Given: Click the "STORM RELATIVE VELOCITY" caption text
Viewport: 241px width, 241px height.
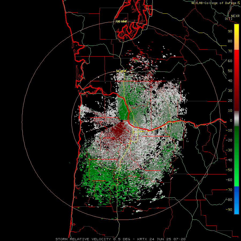Looking at the screenshot, I should point(83,239).
